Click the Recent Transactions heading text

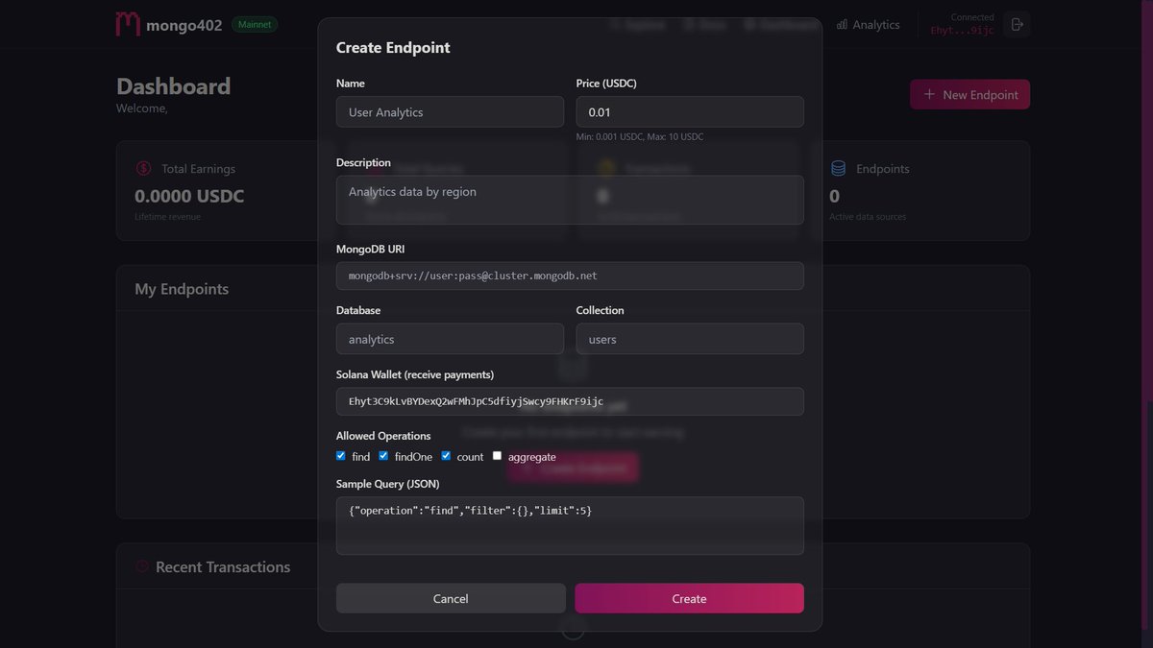tap(223, 567)
